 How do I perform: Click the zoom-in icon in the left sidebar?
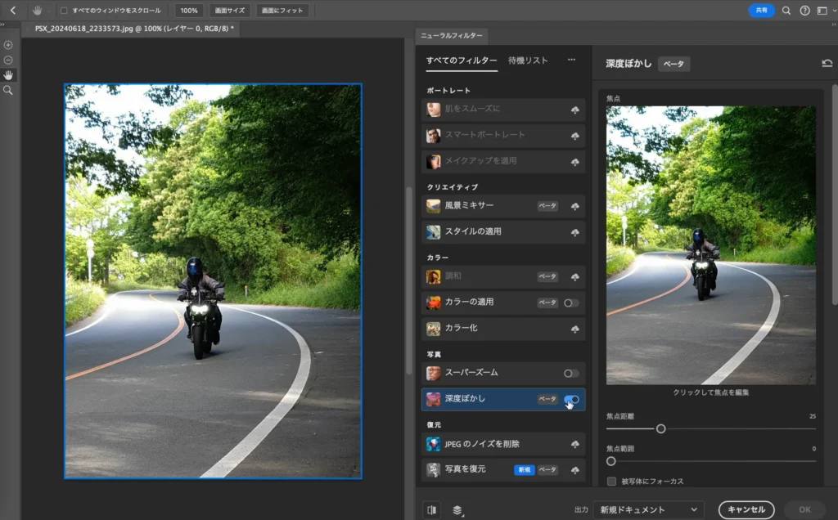tap(8, 45)
